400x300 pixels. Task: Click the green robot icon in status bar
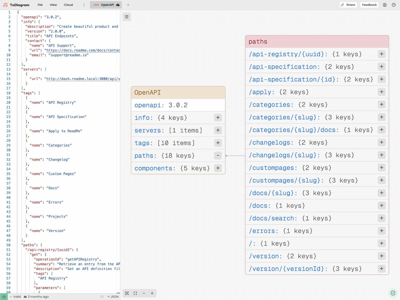[x=4, y=297]
